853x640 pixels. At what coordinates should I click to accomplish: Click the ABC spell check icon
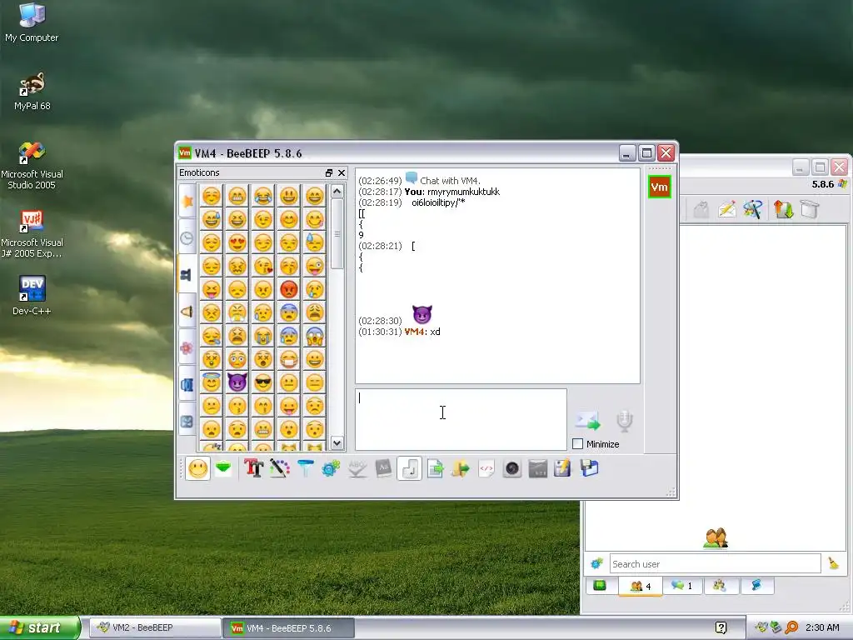[357, 468]
